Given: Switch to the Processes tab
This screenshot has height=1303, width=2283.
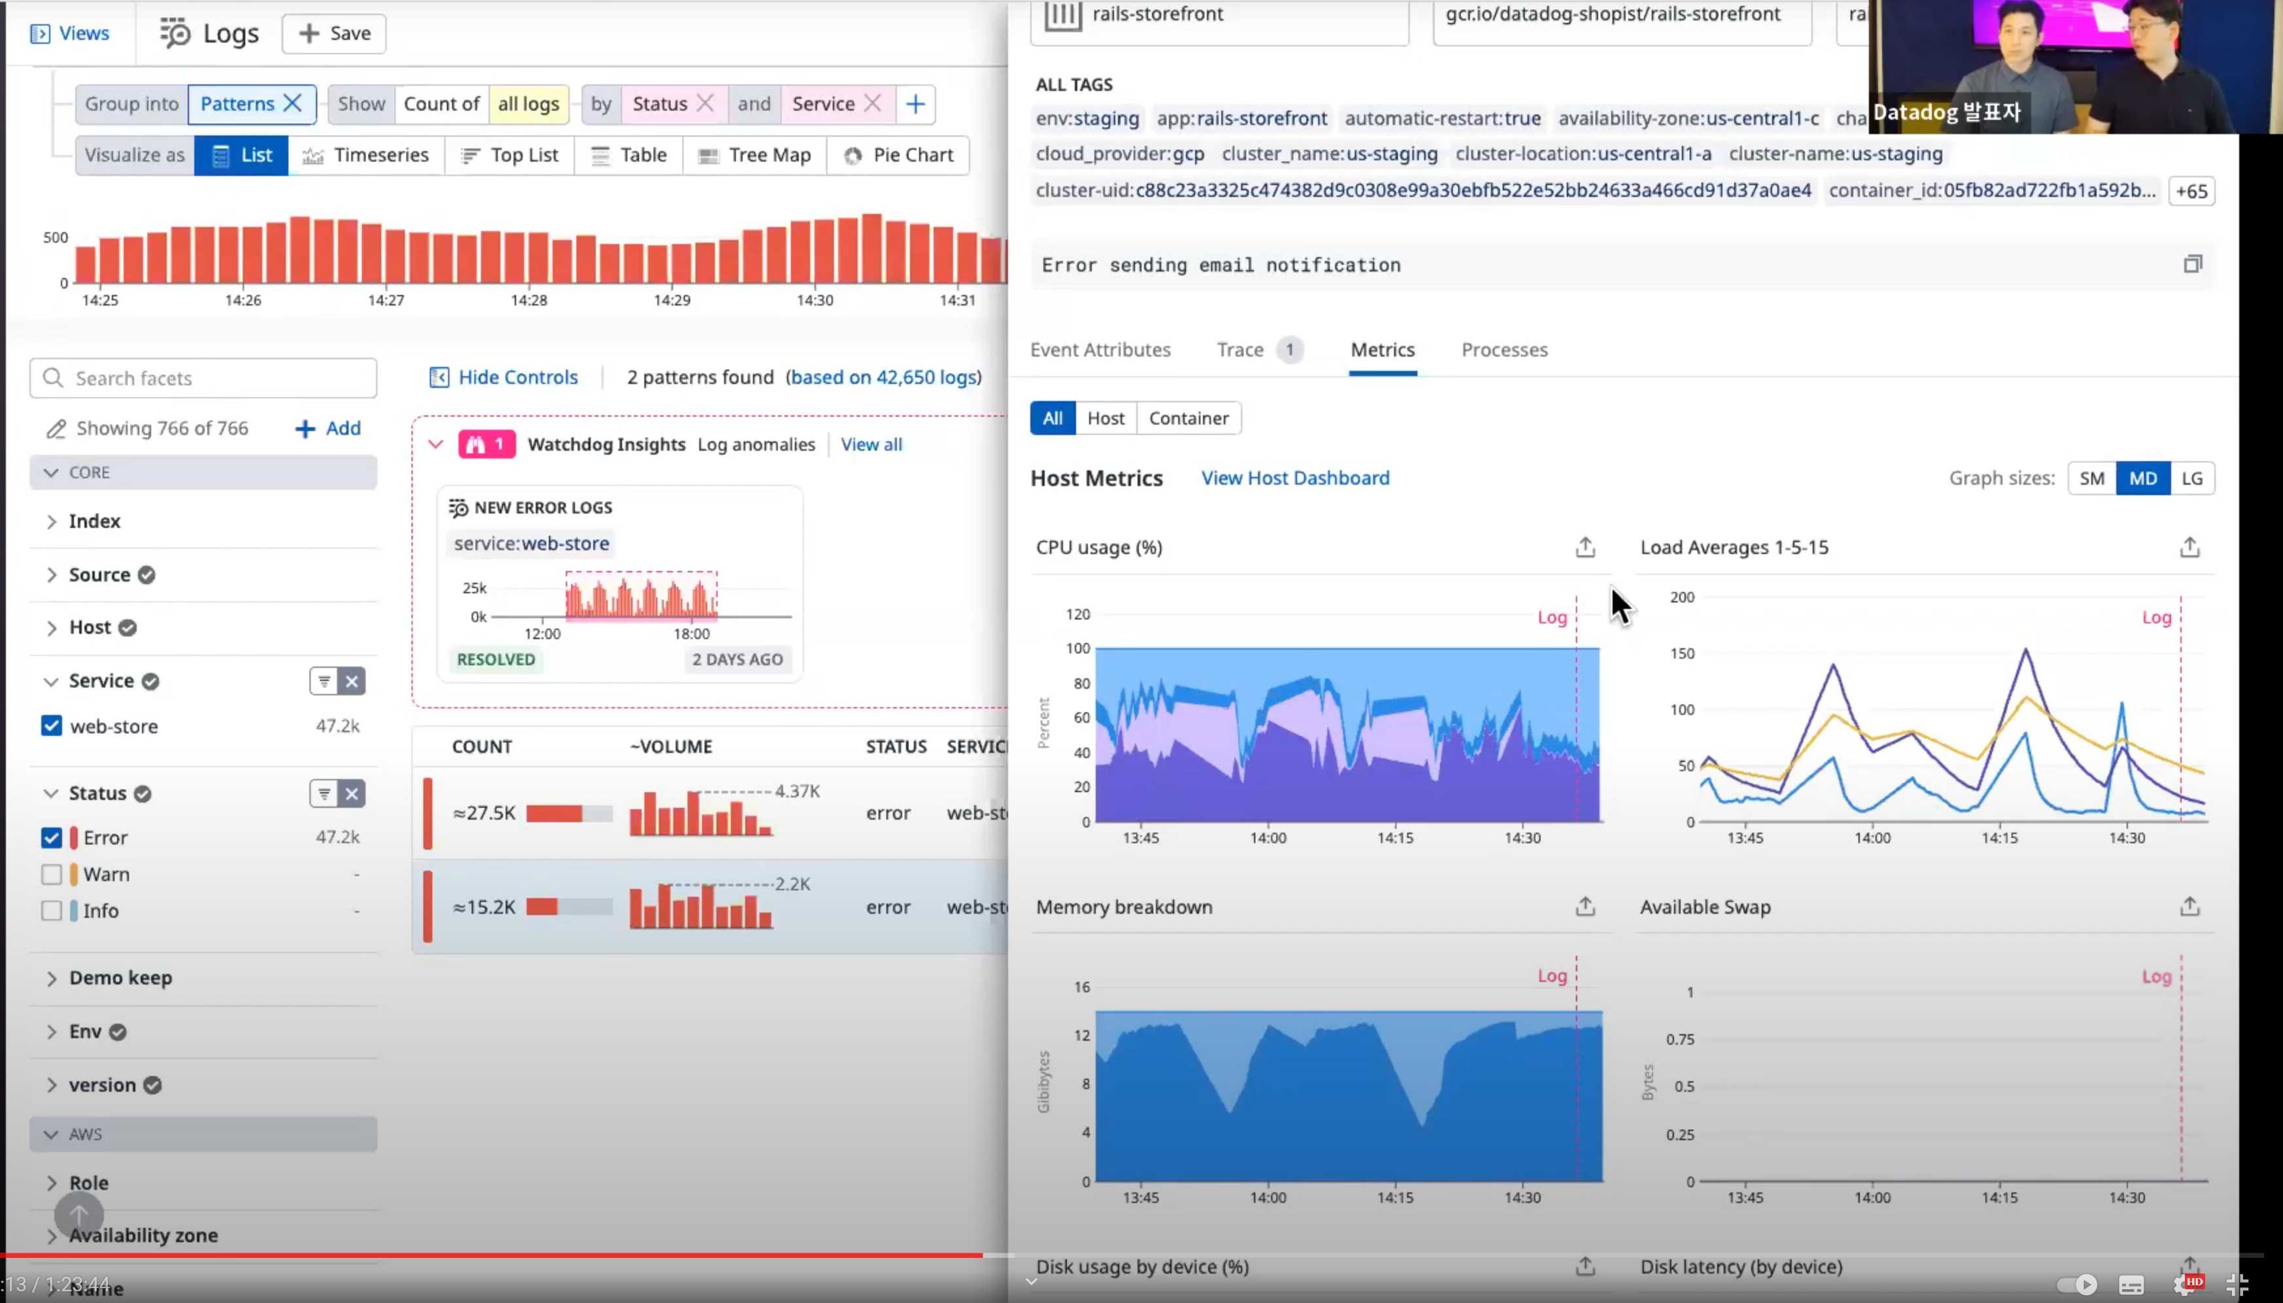Looking at the screenshot, I should tap(1505, 350).
